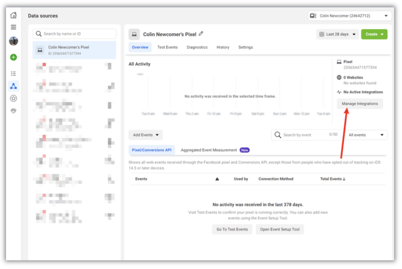Click the Search by event input field
Viewport: 402px width, 269px height.
(306, 135)
